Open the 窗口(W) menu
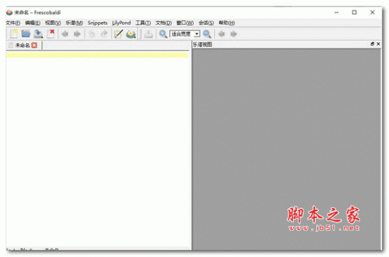 185,23
